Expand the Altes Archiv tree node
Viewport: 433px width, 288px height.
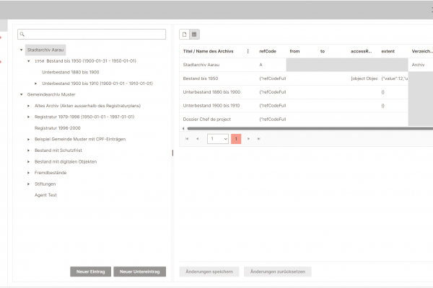tap(29, 105)
